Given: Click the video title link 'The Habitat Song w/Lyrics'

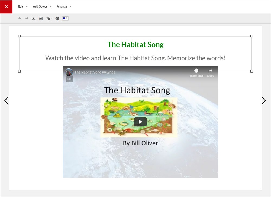Looking at the screenshot, I should [95, 73].
